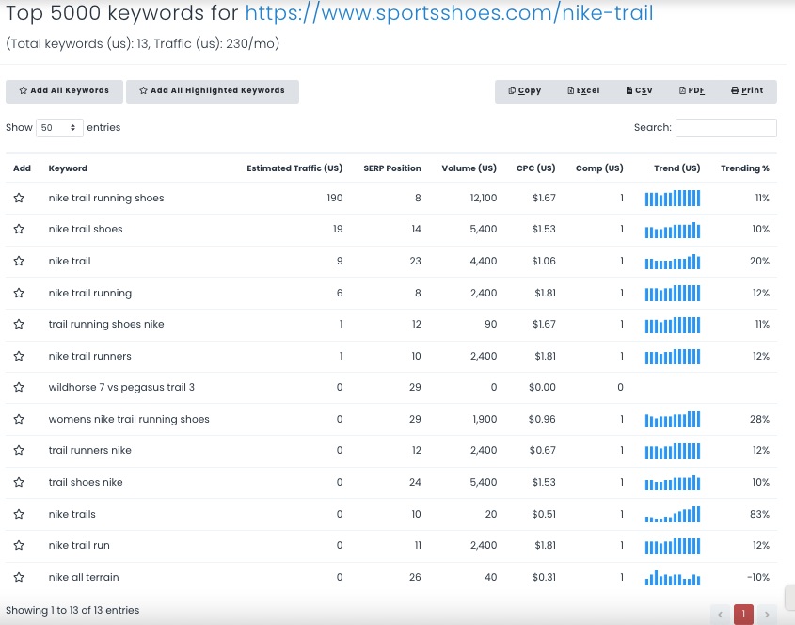Add 'nike trail running' via its star
The image size is (795, 625).
[19, 293]
